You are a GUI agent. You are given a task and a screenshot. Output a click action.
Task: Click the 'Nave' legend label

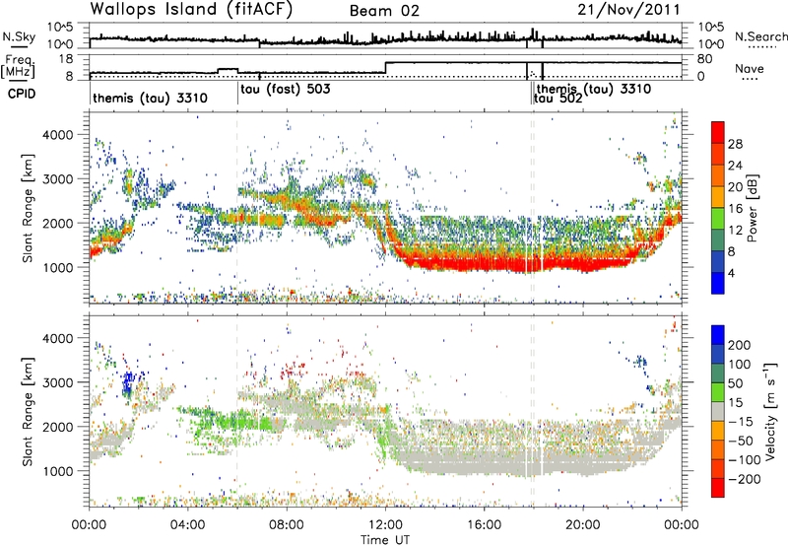coord(750,69)
